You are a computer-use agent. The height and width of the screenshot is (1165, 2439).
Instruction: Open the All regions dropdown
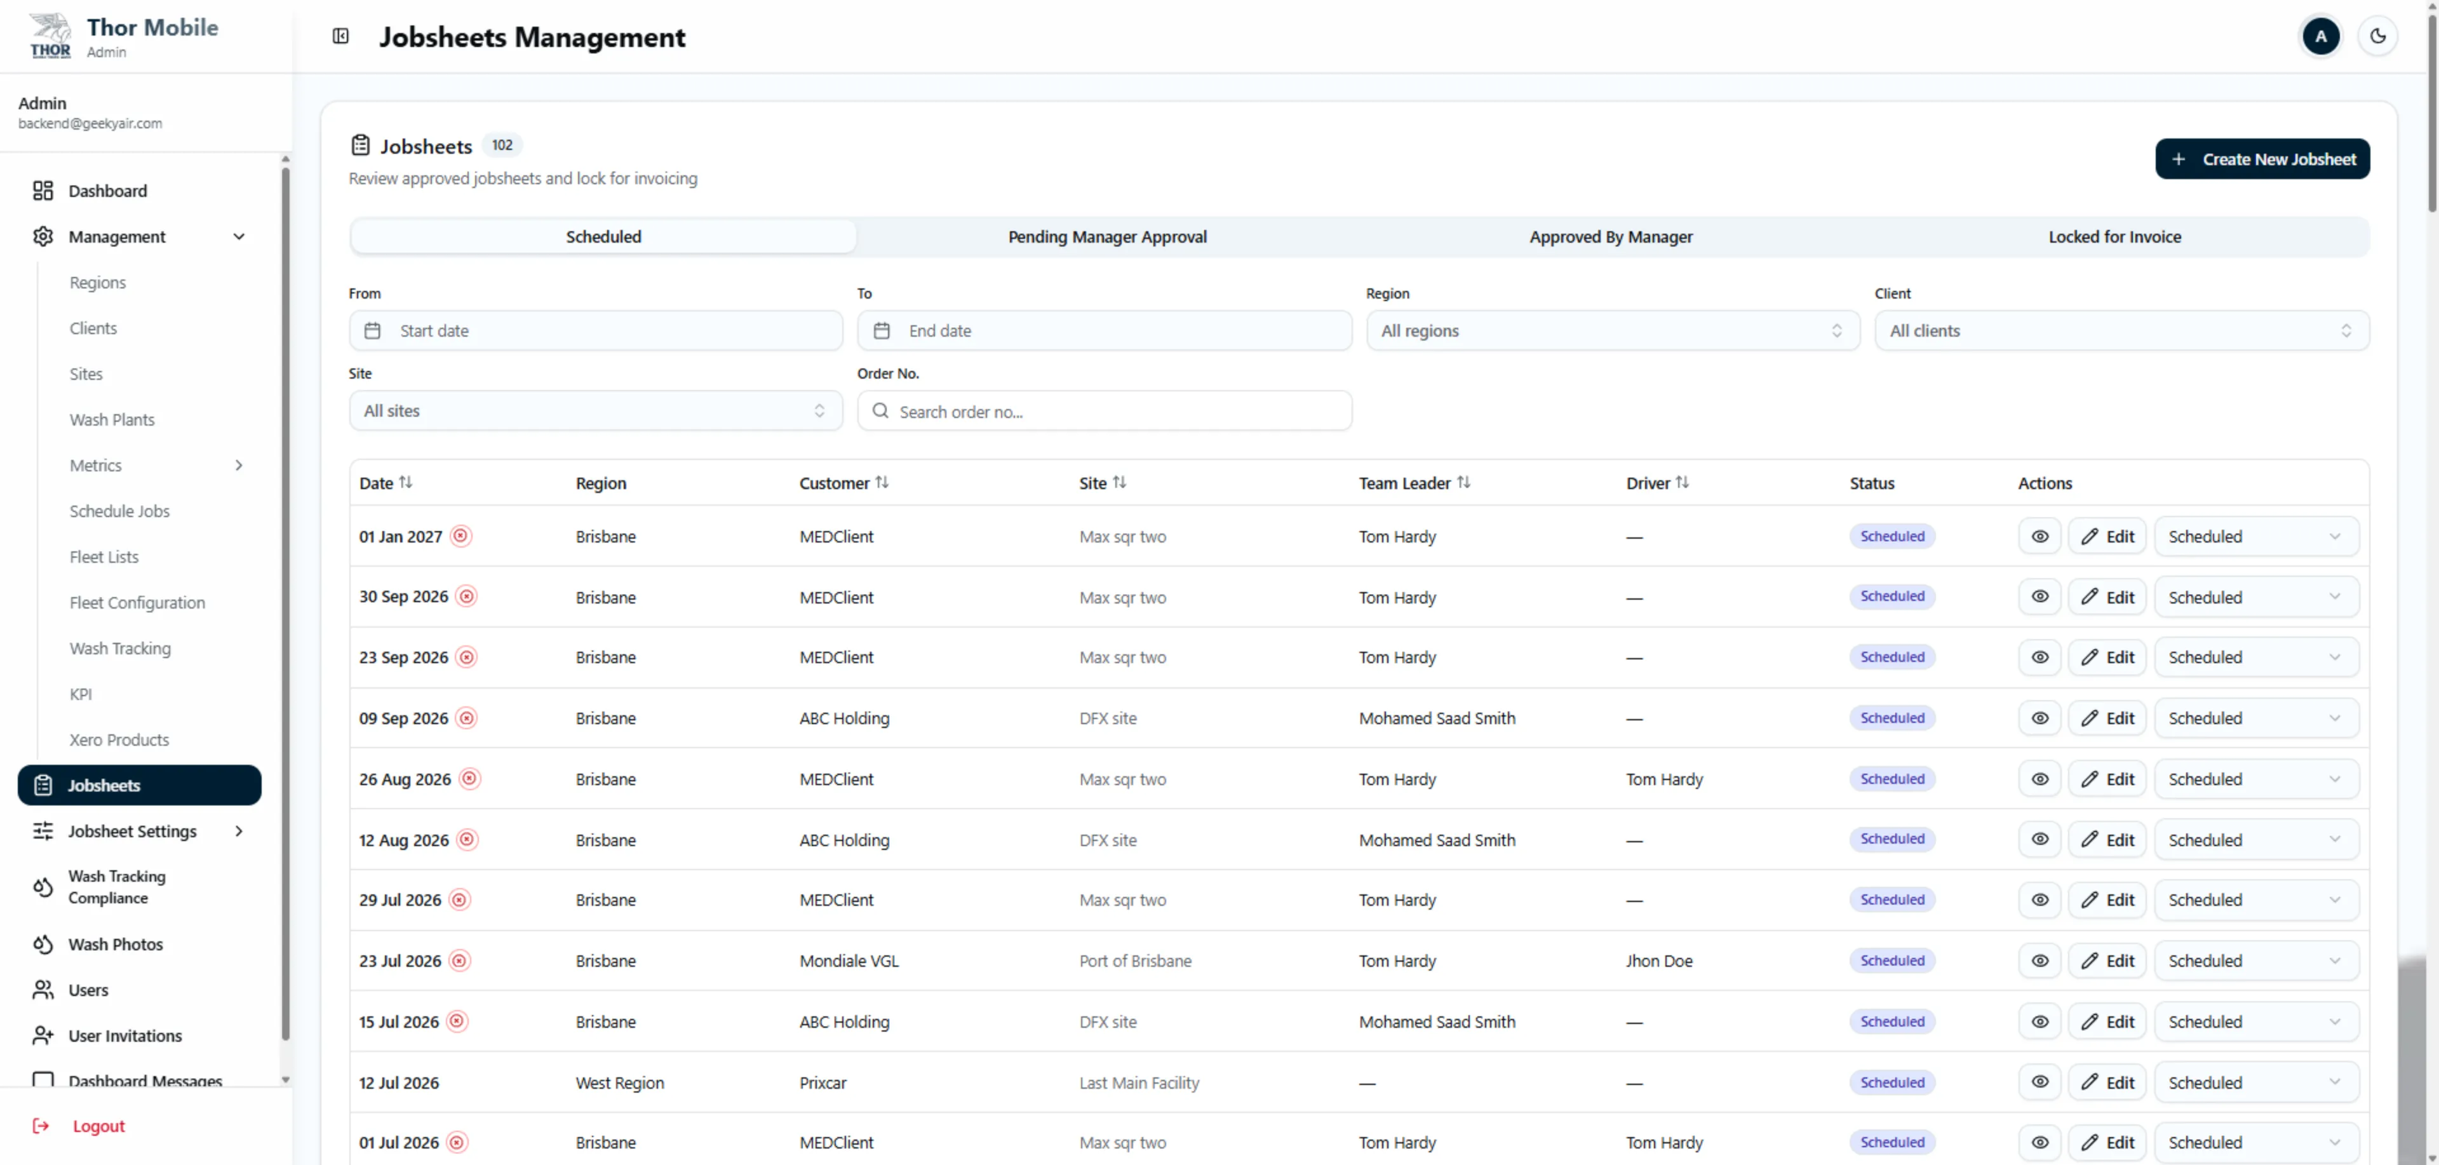(1613, 330)
